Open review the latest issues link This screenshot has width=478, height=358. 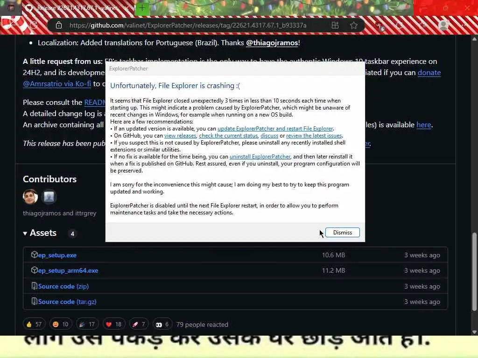click(314, 136)
